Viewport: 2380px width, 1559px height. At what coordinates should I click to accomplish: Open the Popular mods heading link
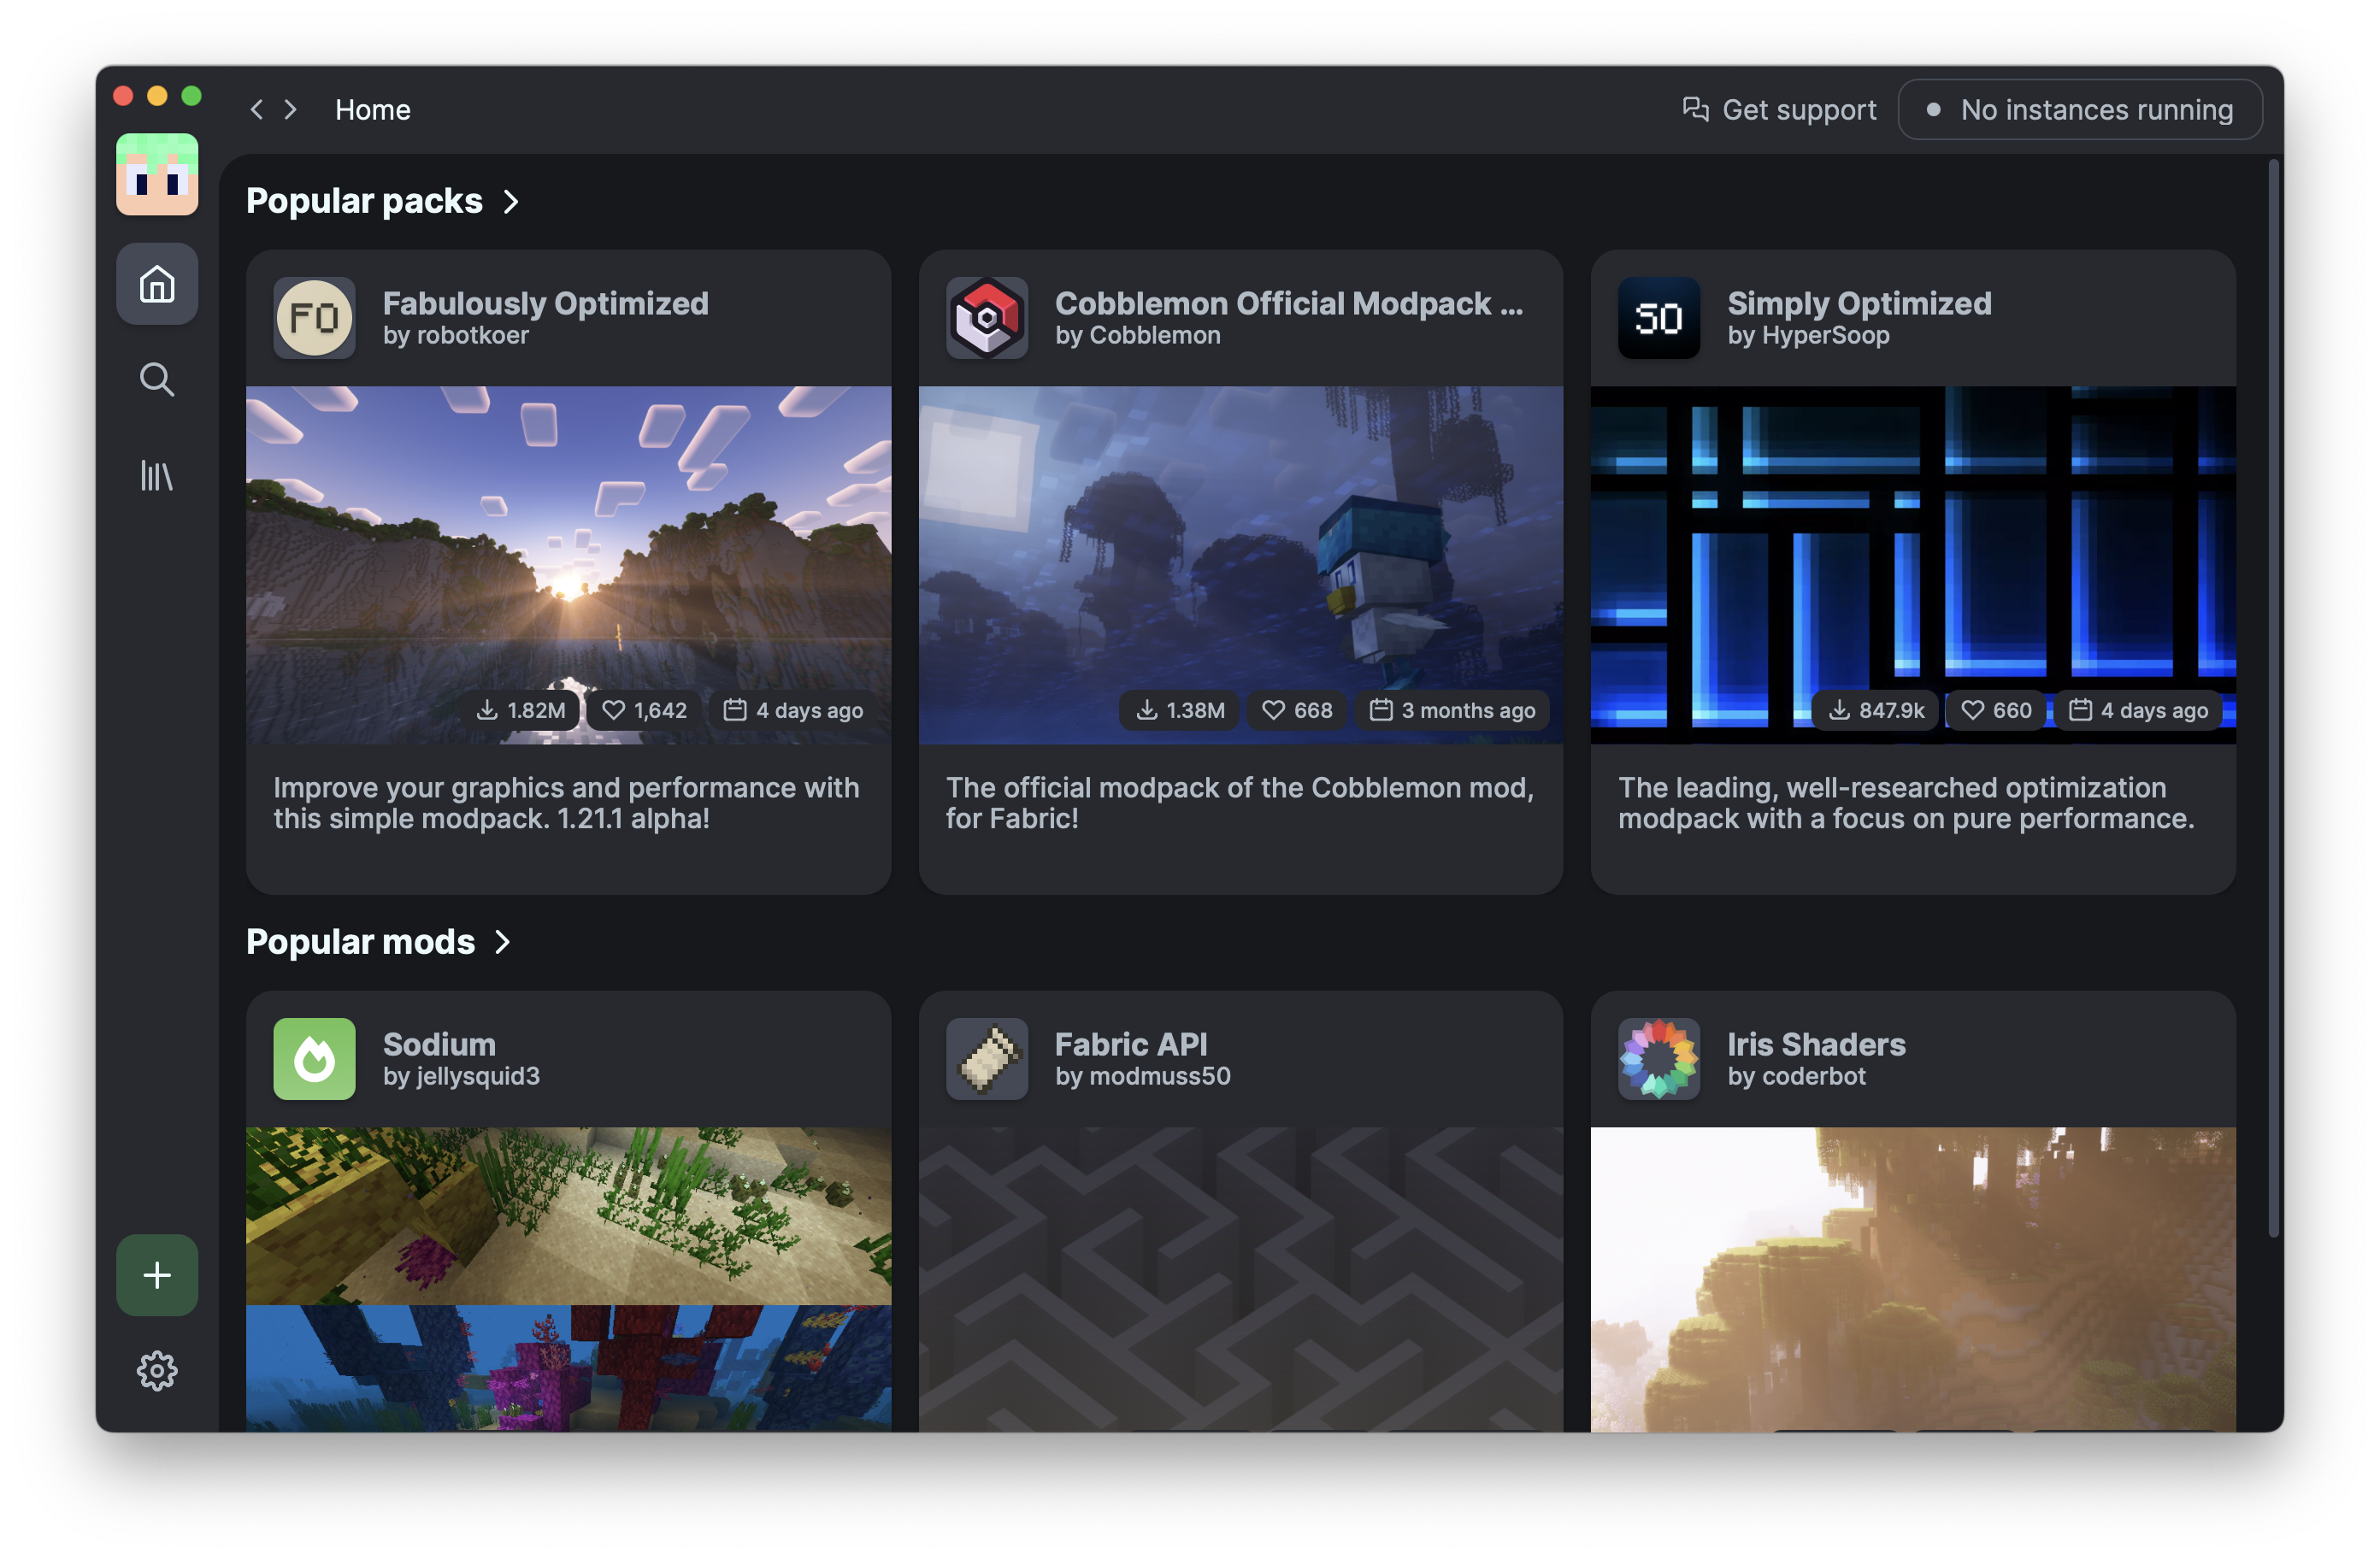pyautogui.click(x=360, y=942)
